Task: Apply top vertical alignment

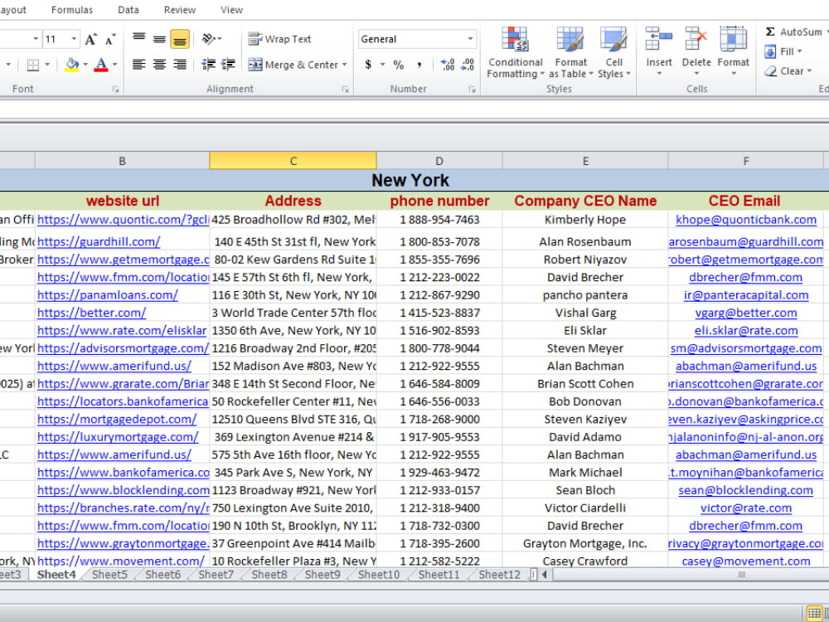Action: pos(139,39)
